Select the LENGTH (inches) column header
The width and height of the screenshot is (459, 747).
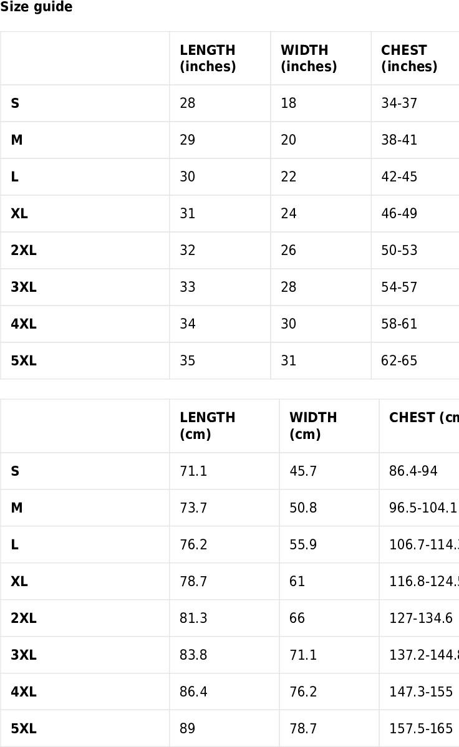208,58
